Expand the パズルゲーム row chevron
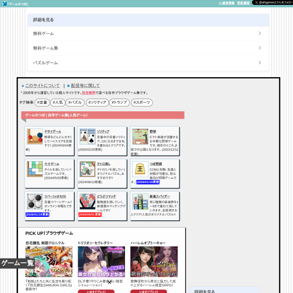 (x=260, y=63)
